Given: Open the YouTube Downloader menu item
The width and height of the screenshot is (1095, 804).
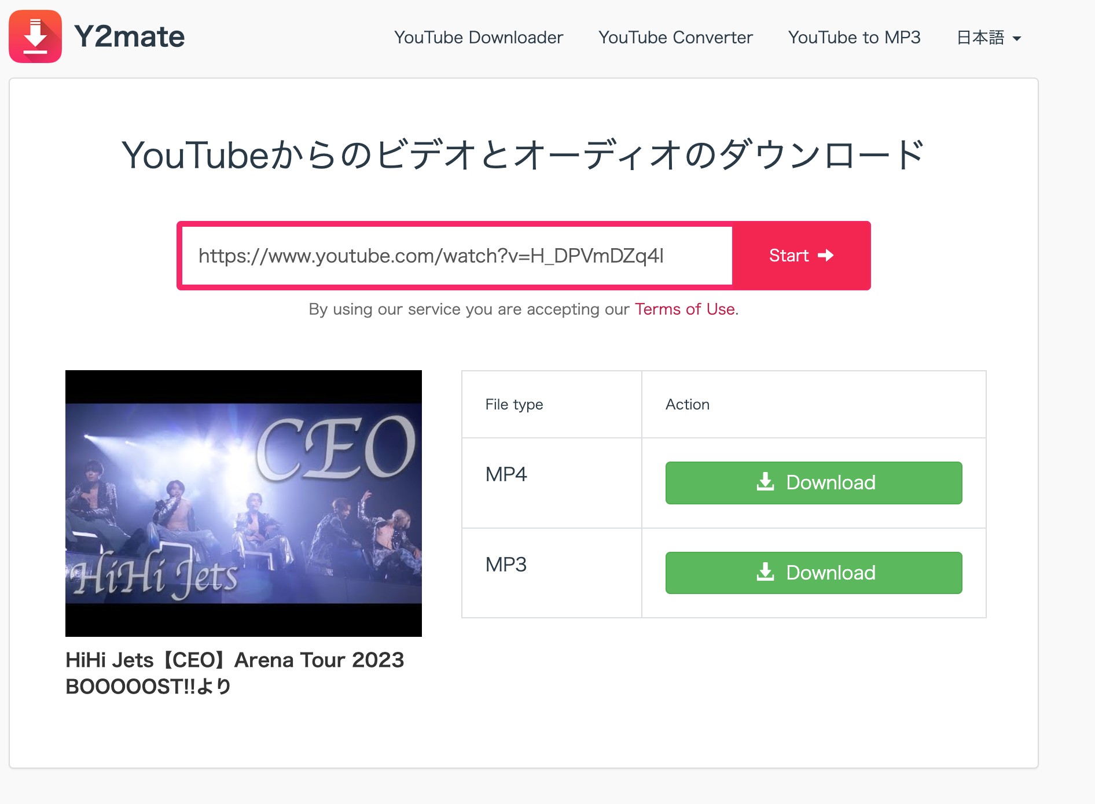Looking at the screenshot, I should 479,38.
